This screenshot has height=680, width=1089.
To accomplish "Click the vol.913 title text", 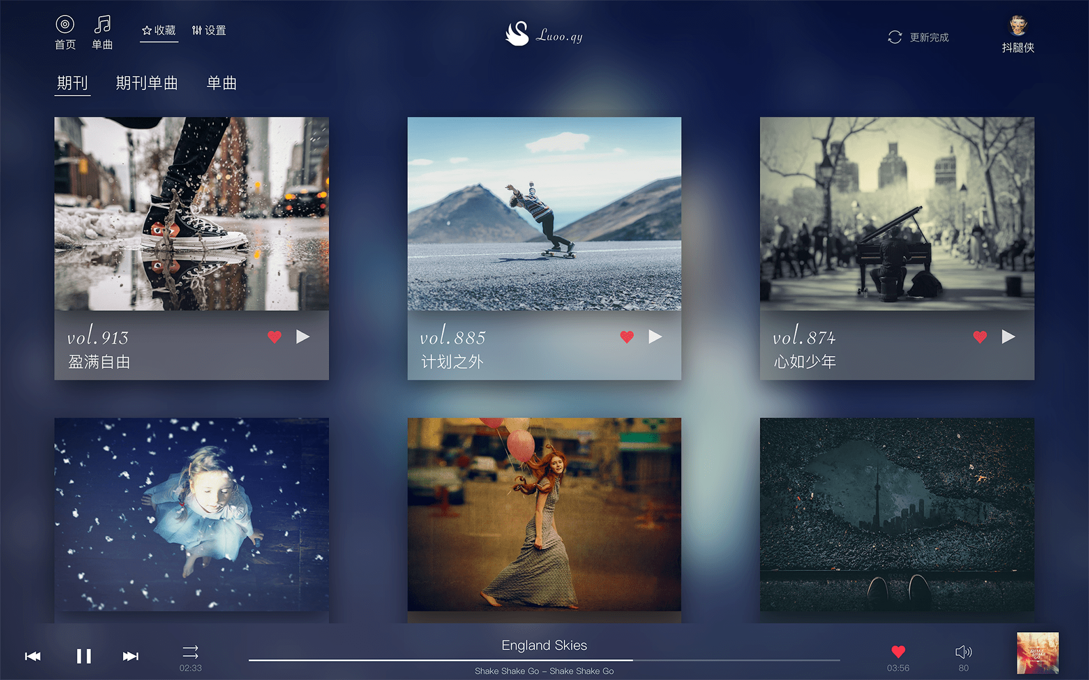I will point(97,336).
